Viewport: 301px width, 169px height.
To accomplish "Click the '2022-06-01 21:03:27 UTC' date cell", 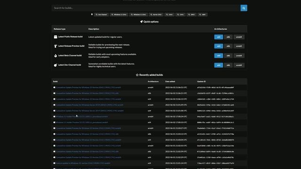I will pyautogui.click(x=176, y=128).
